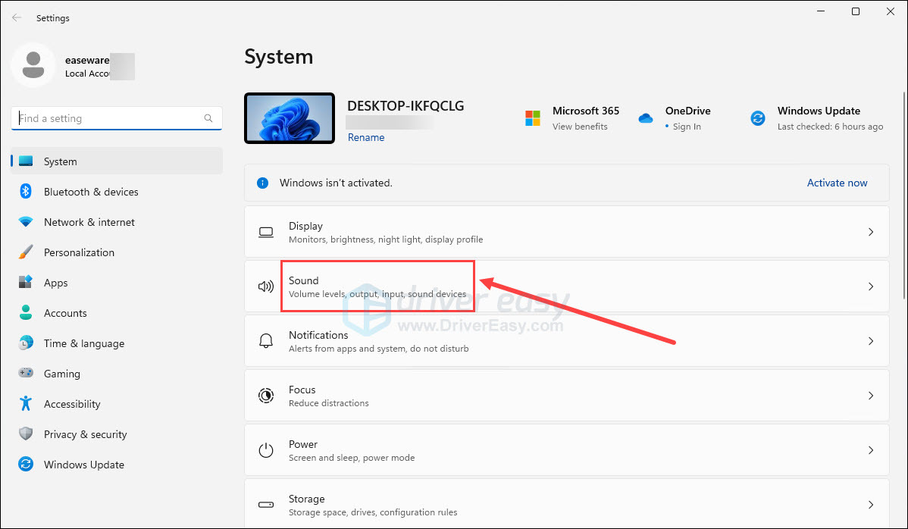The height and width of the screenshot is (529, 908).
Task: Select Apps in the sidebar menu
Action: 55,283
